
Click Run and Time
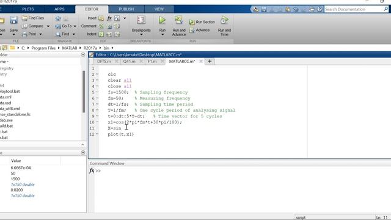pos(224,26)
